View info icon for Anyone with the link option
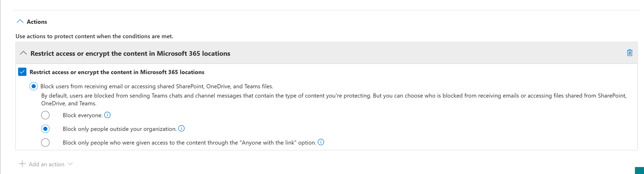The width and height of the screenshot is (644, 174). tap(321, 142)
